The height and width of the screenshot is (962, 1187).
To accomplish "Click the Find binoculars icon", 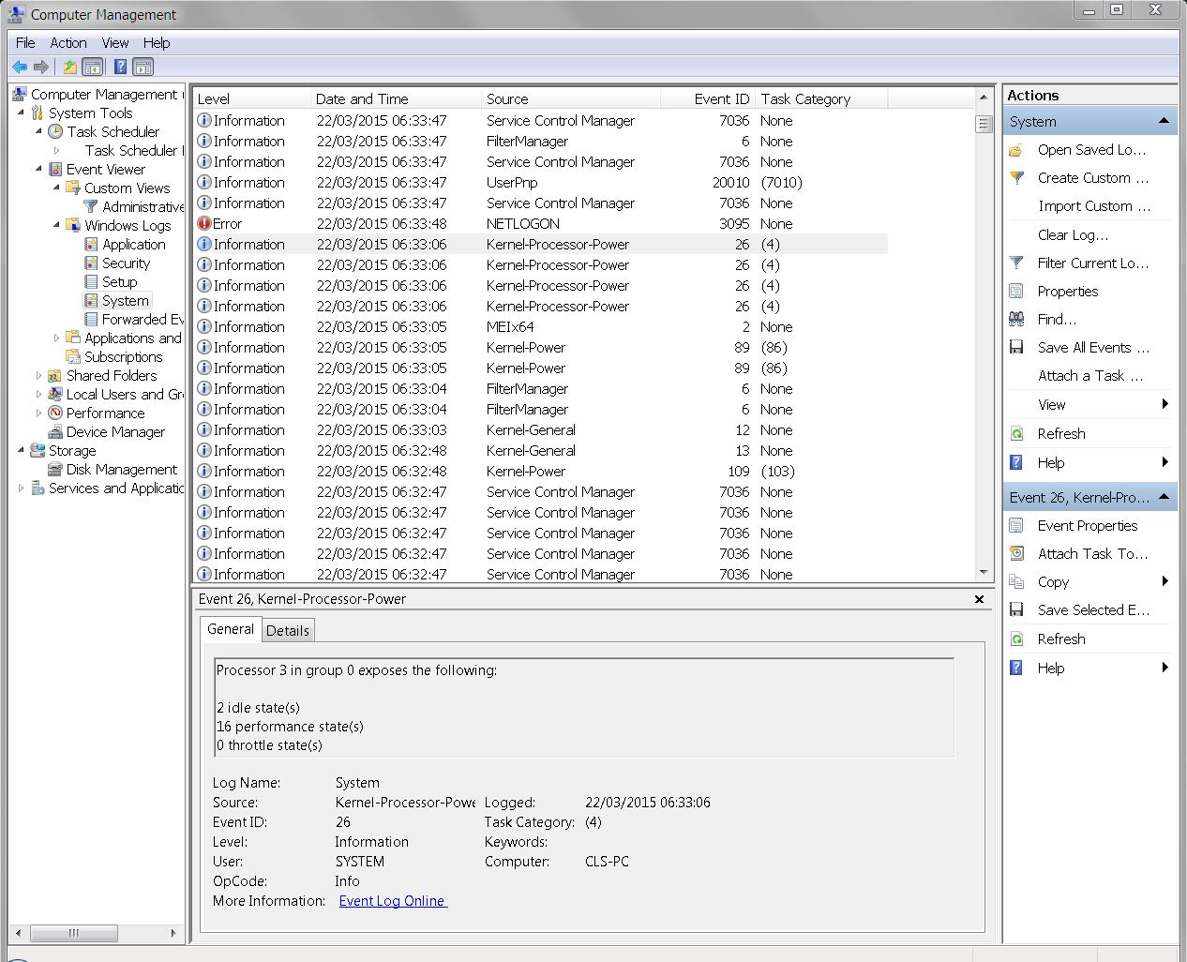I will [x=1016, y=320].
